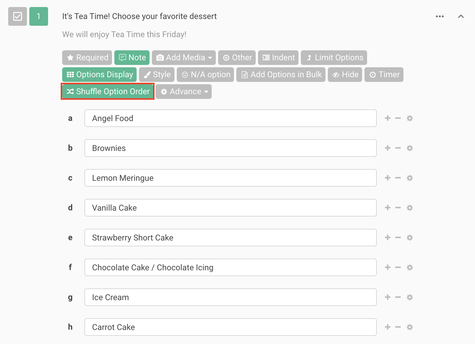Screen dimensions: 475x344
Task: Collapse the question with the top chevron
Action: (x=461, y=16)
